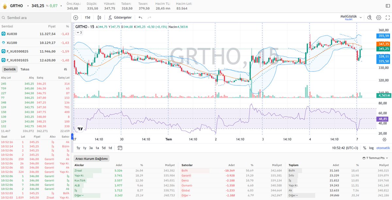Select the XU100 watchlist row
The height and width of the screenshot is (200, 392).
36,42
